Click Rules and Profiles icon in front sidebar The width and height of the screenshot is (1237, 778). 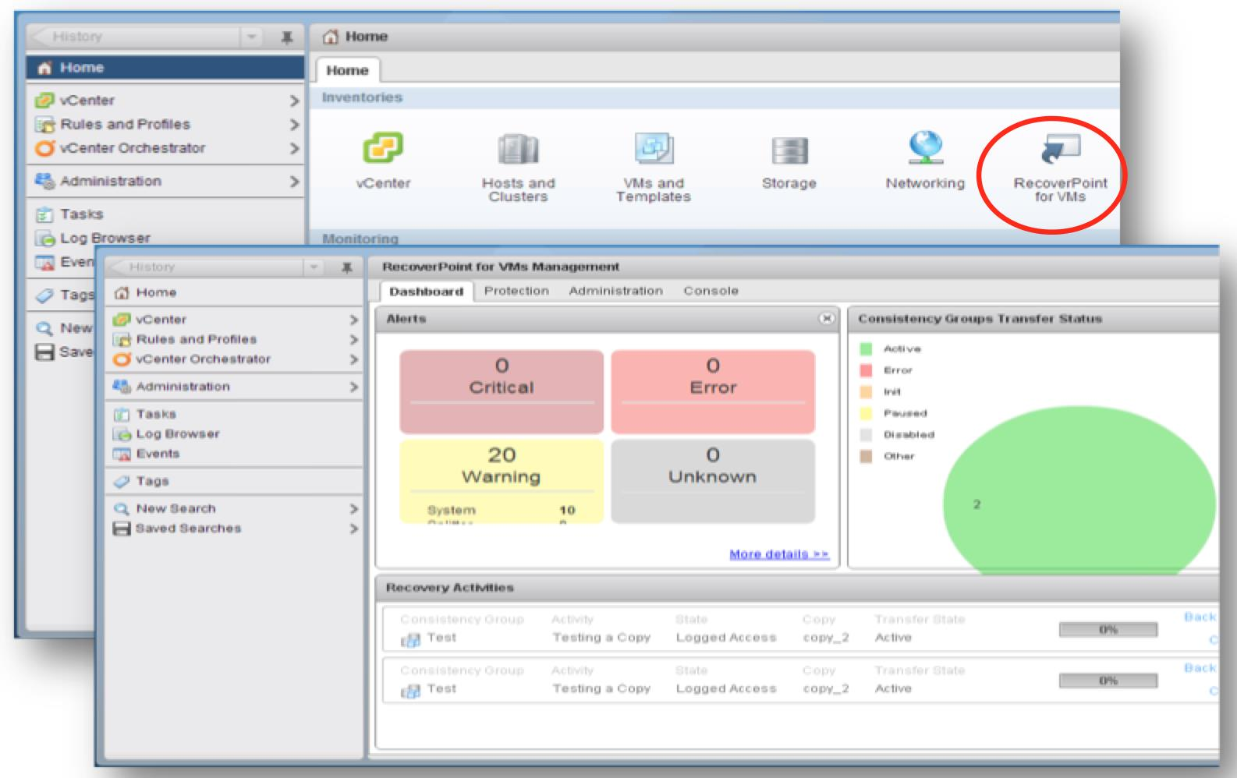coord(121,339)
